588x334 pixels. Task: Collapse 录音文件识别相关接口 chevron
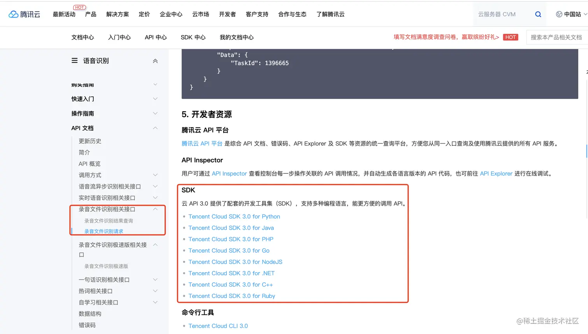155,209
